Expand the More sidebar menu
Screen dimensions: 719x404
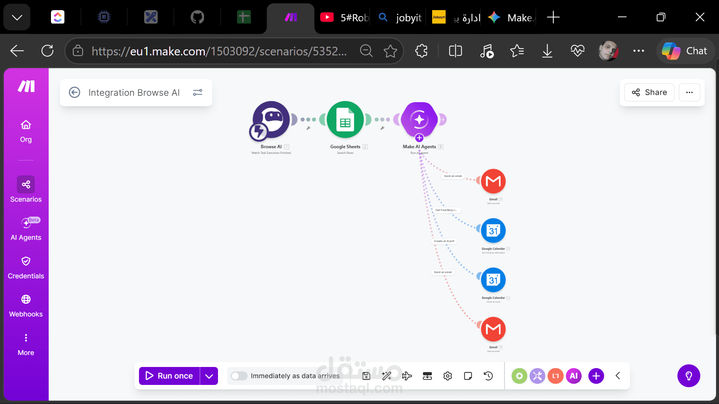click(x=26, y=345)
